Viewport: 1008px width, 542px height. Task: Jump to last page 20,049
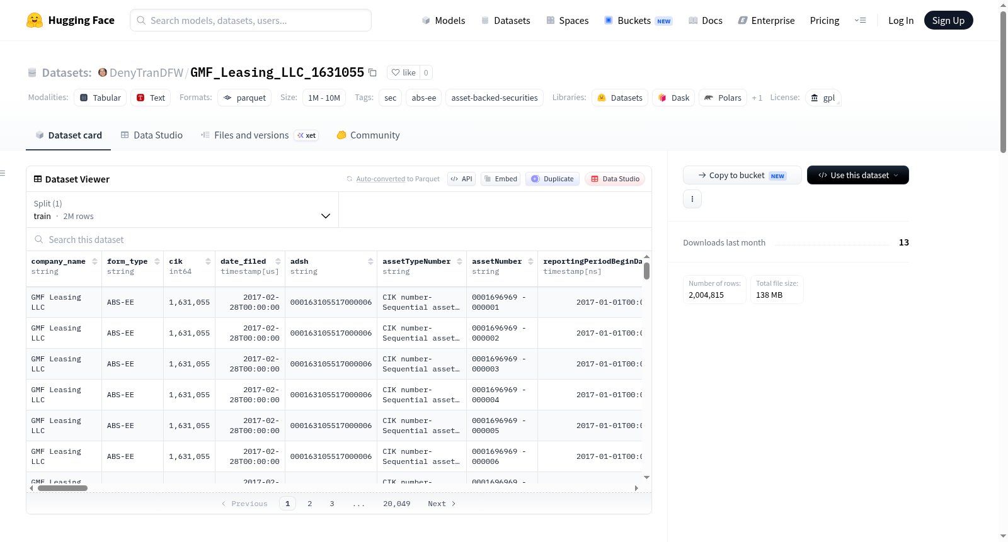[x=397, y=504]
